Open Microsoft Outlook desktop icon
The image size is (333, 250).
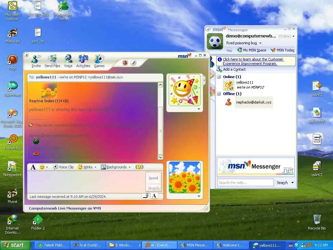point(12,11)
